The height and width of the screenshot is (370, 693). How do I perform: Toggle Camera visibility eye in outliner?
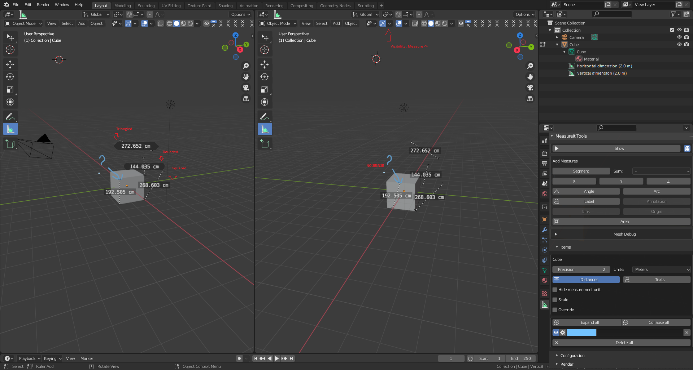pos(679,37)
